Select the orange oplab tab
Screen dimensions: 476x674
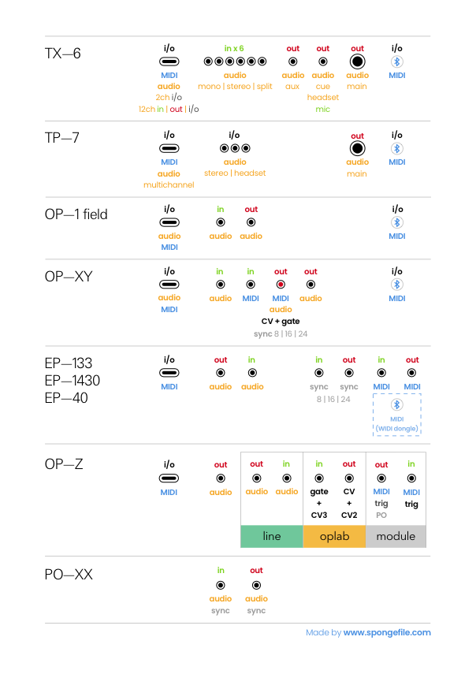coord(334,536)
